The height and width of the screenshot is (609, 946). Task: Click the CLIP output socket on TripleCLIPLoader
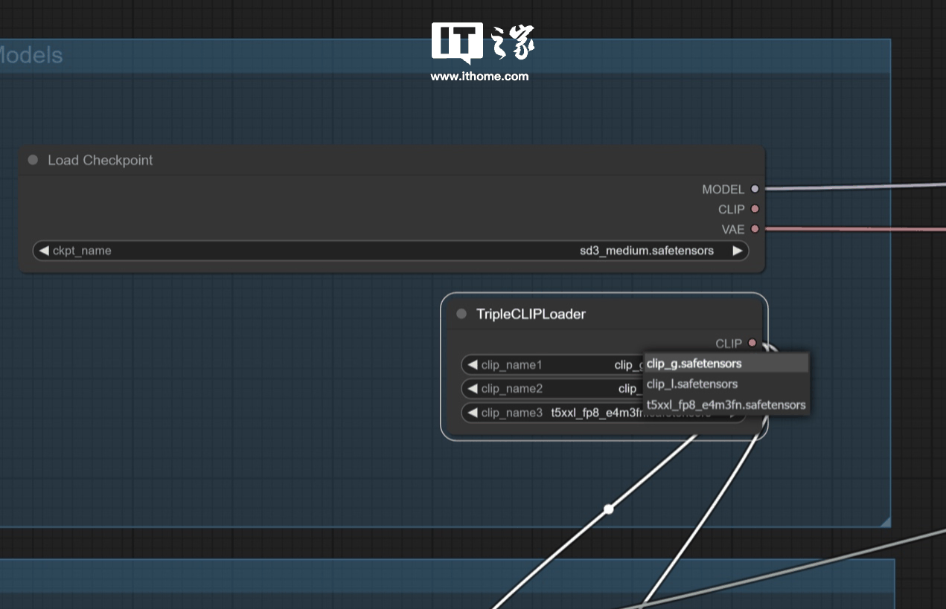[752, 343]
